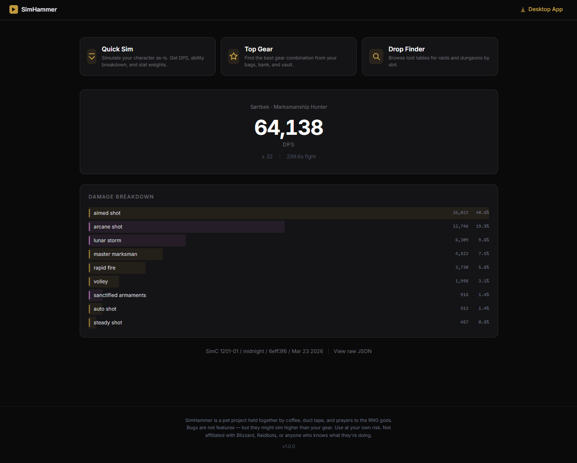Switch to the Top Gear card
Viewport: 577px width, 463px height.
pyautogui.click(x=288, y=56)
